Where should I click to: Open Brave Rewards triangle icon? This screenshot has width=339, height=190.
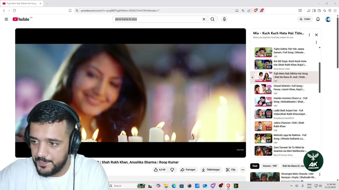pyautogui.click(x=262, y=11)
